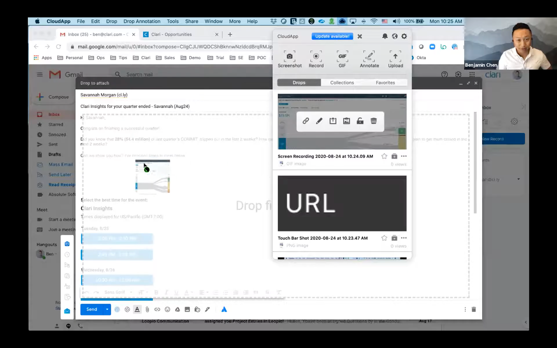
Task: Open the Tools menu
Action: point(173,21)
